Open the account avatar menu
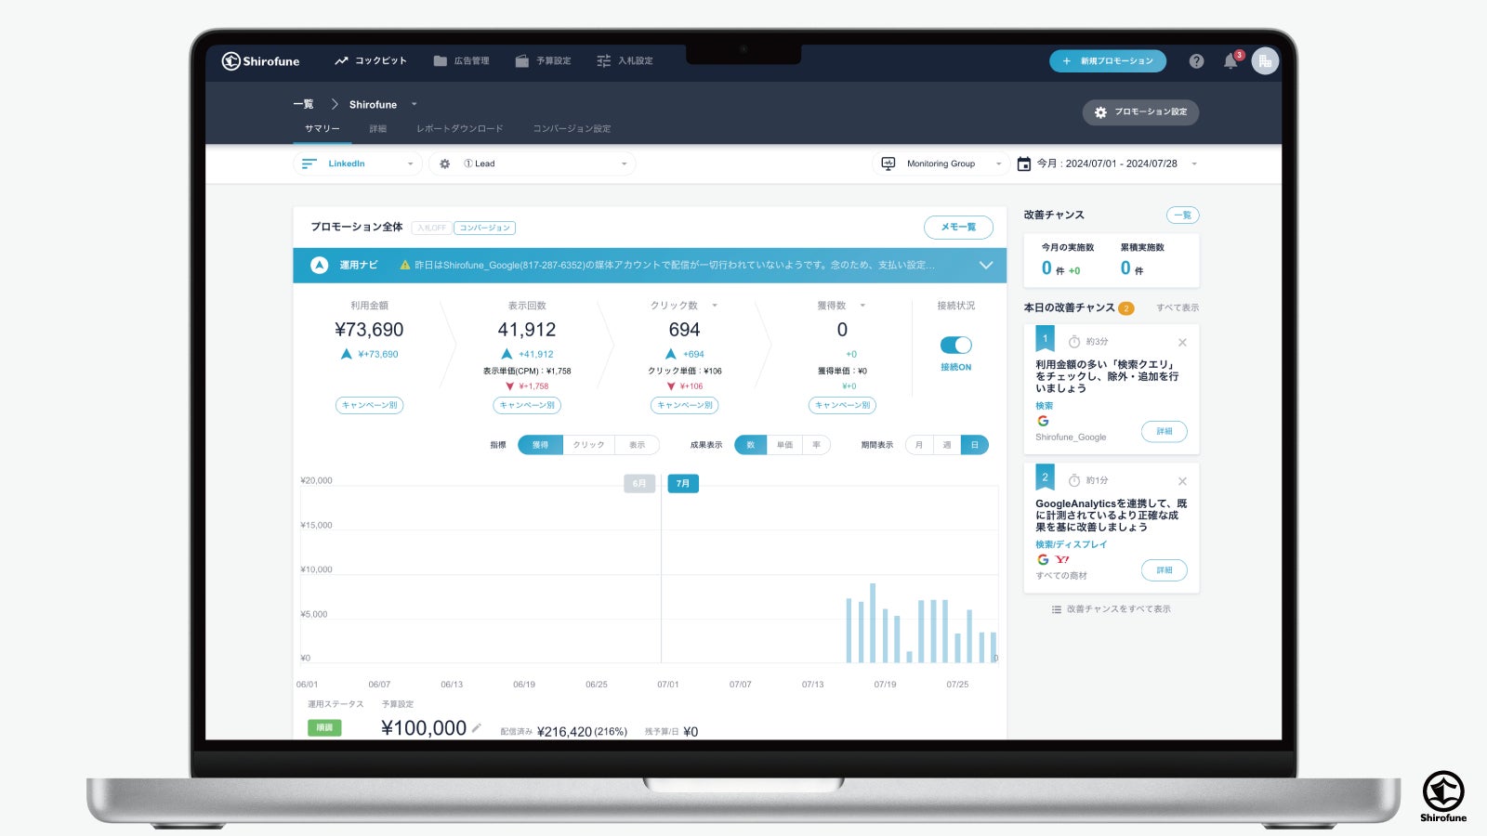Viewport: 1487px width, 836px height. point(1265,61)
